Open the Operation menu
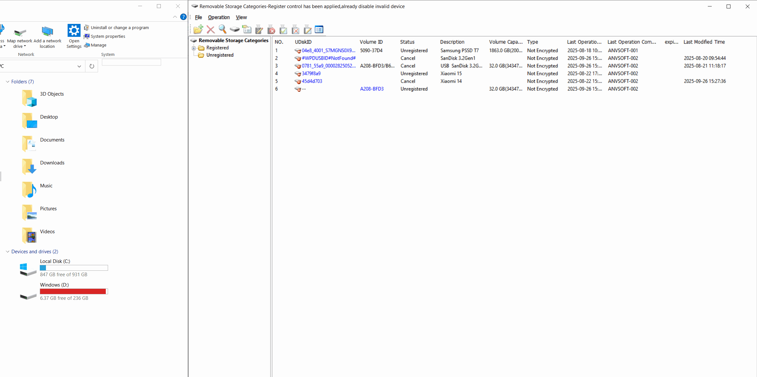Screen dimensions: 757x377 tap(219, 17)
